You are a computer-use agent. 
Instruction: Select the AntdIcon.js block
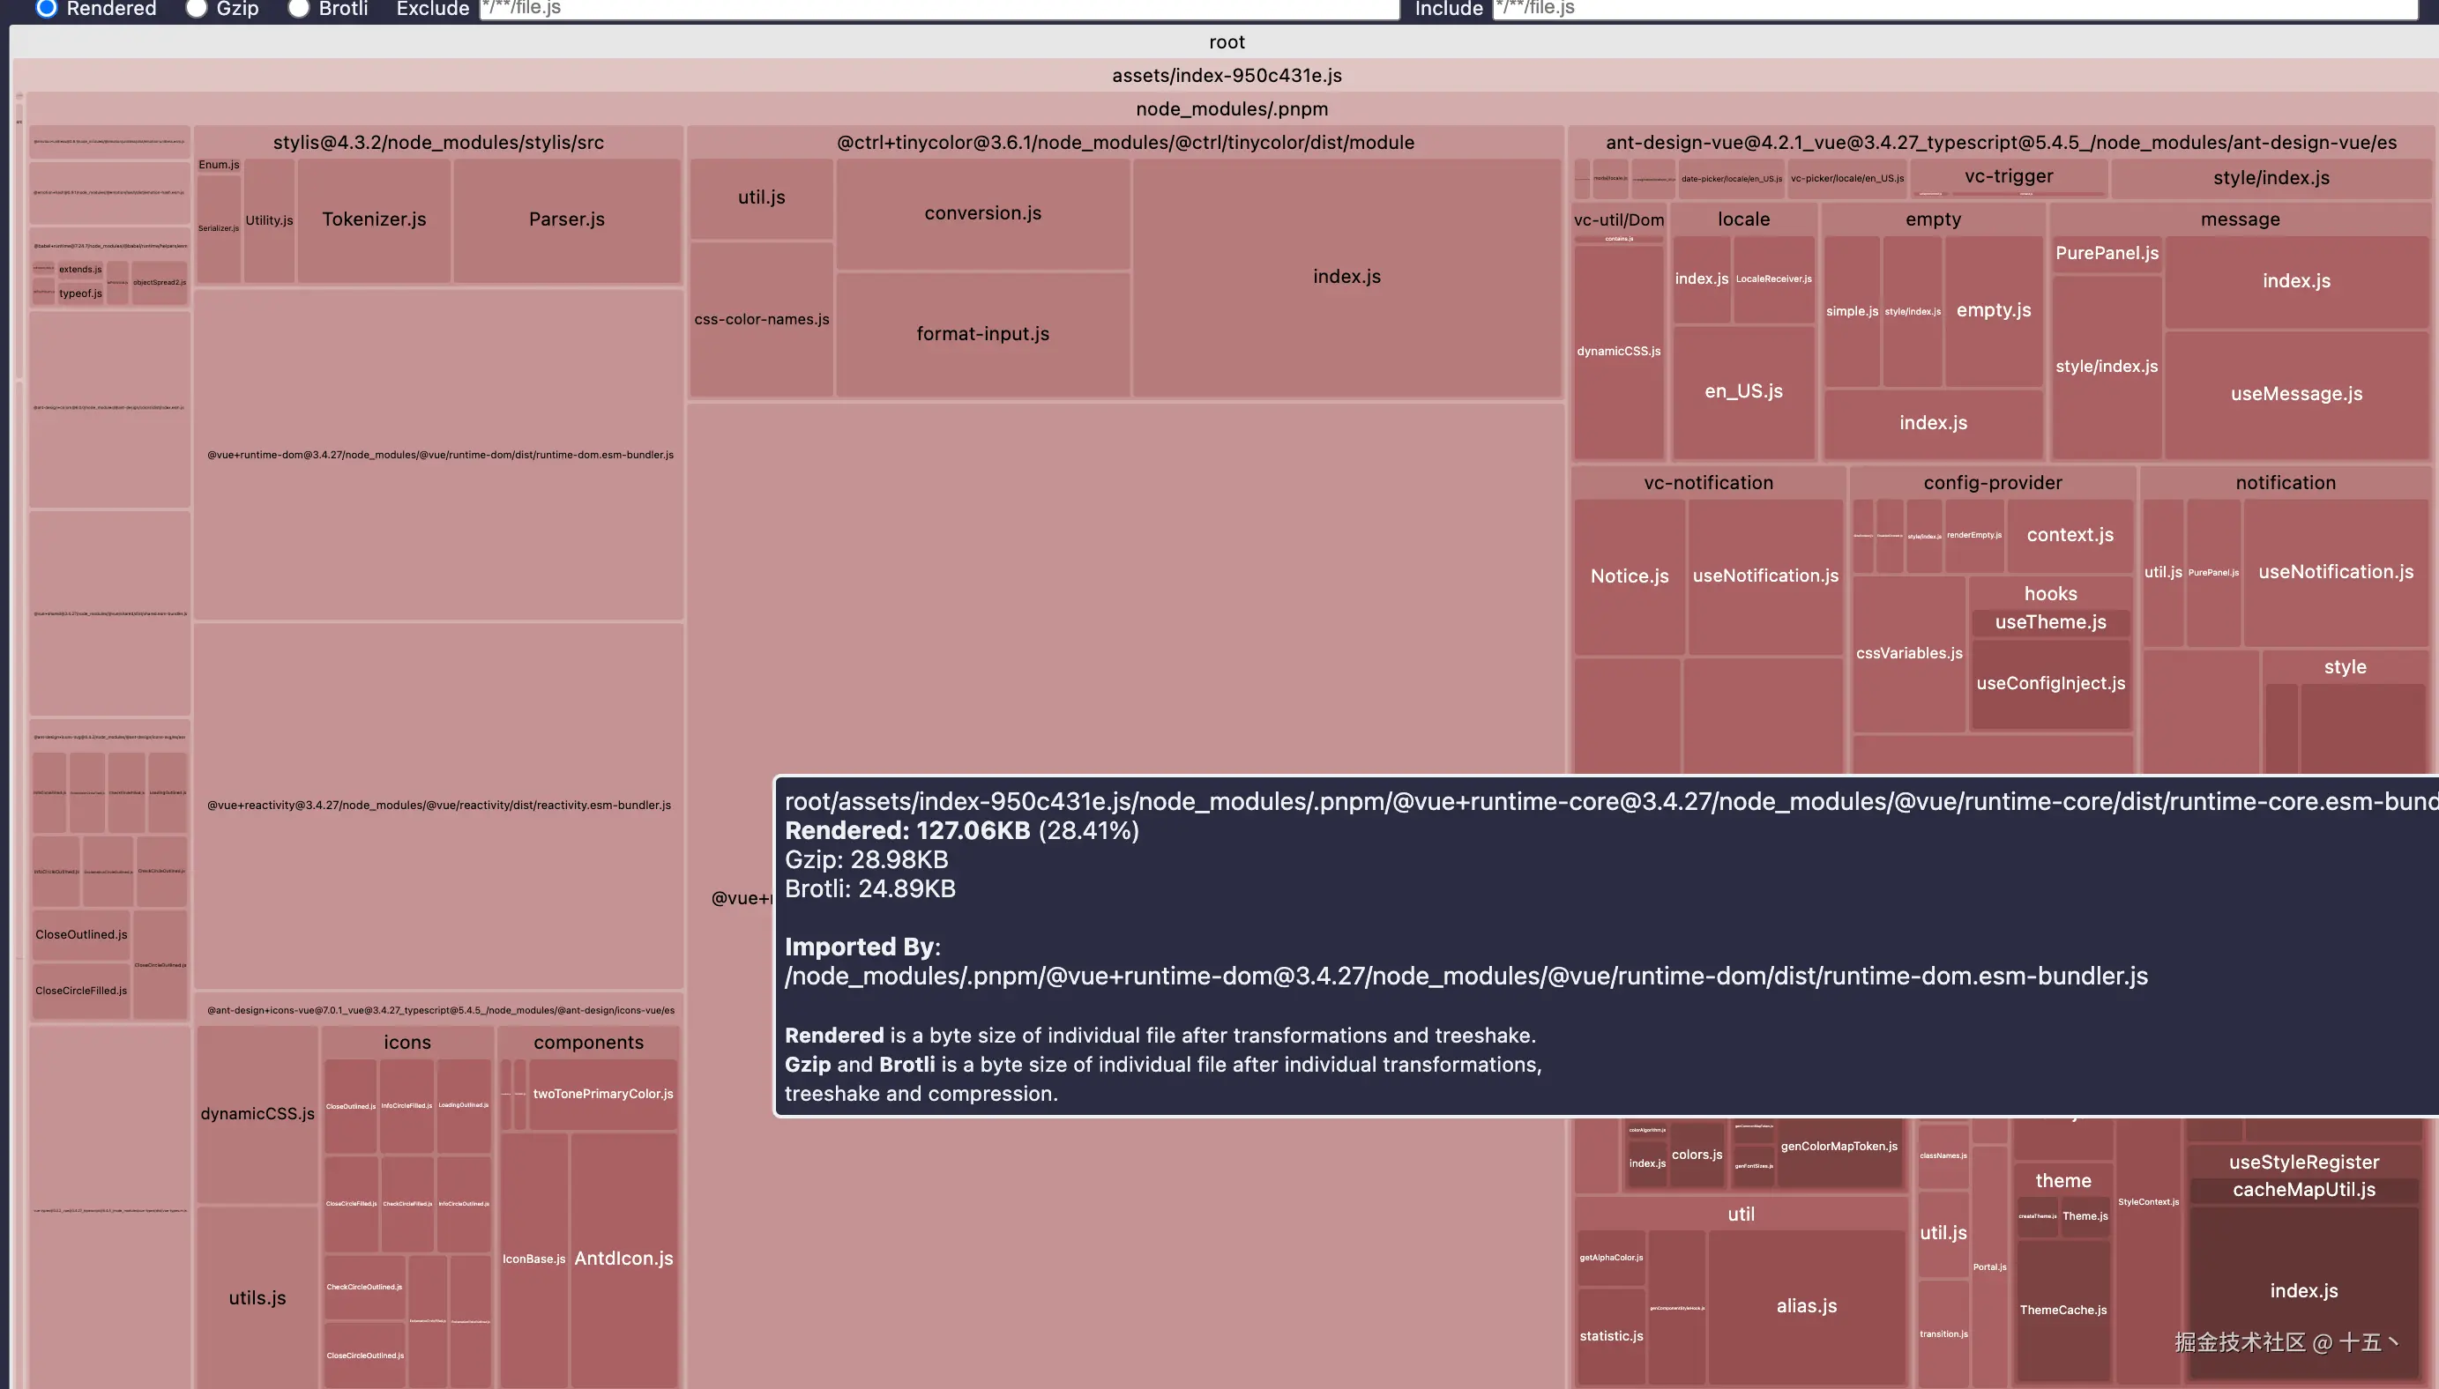pyautogui.click(x=623, y=1259)
